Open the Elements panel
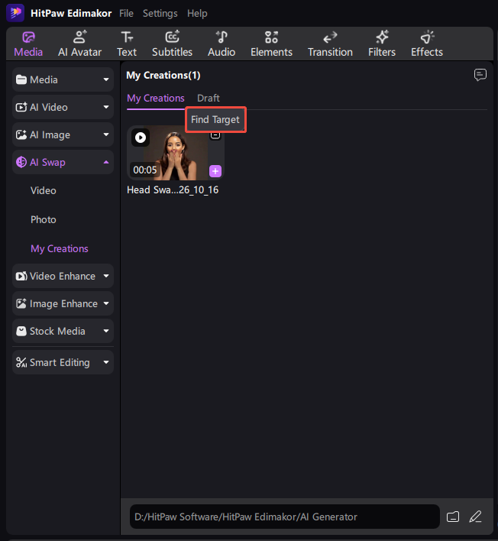498x541 pixels. pyautogui.click(x=271, y=44)
